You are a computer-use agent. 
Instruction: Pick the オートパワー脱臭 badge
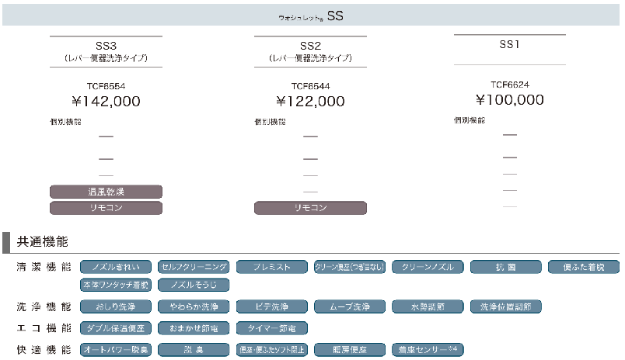116,350
